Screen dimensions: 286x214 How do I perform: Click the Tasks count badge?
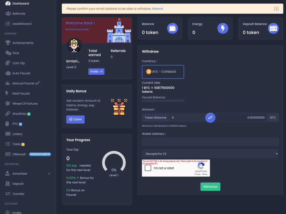(x=23, y=144)
